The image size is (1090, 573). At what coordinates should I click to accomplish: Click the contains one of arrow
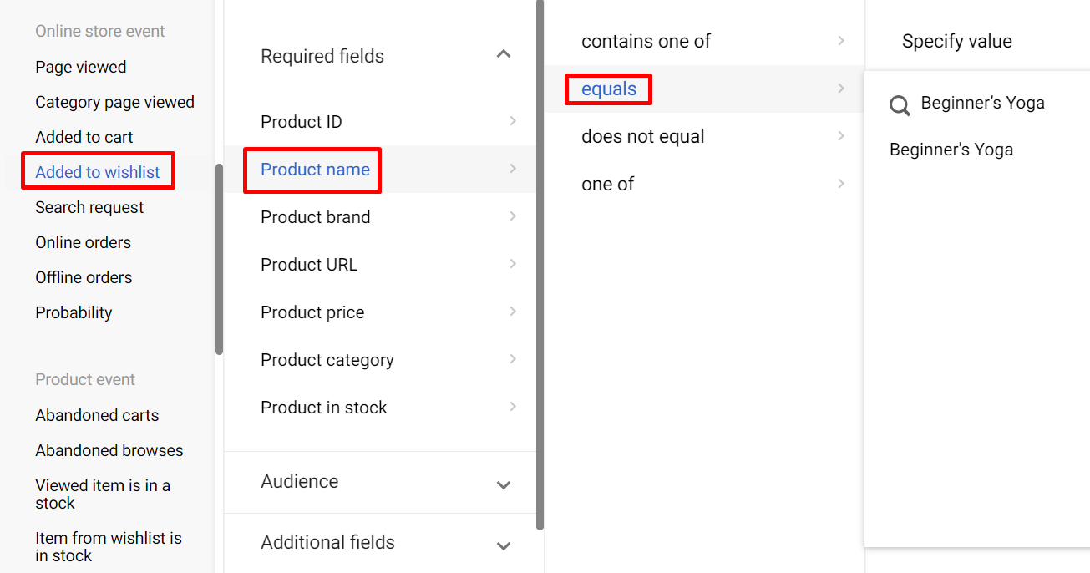click(841, 41)
